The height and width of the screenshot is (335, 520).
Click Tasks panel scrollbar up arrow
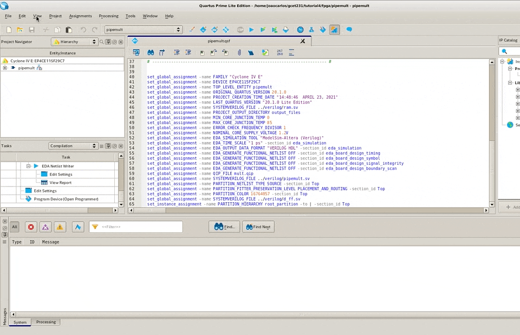[x=121, y=156]
